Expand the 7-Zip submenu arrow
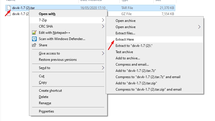 point(103,20)
